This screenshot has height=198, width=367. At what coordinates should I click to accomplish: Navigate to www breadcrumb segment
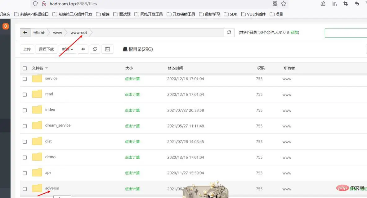coord(58,33)
